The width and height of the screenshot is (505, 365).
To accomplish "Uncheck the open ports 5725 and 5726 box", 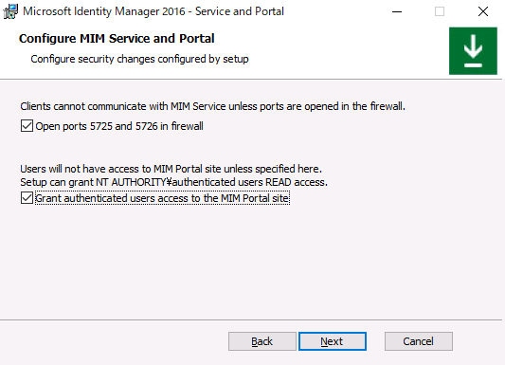I will 27,126.
